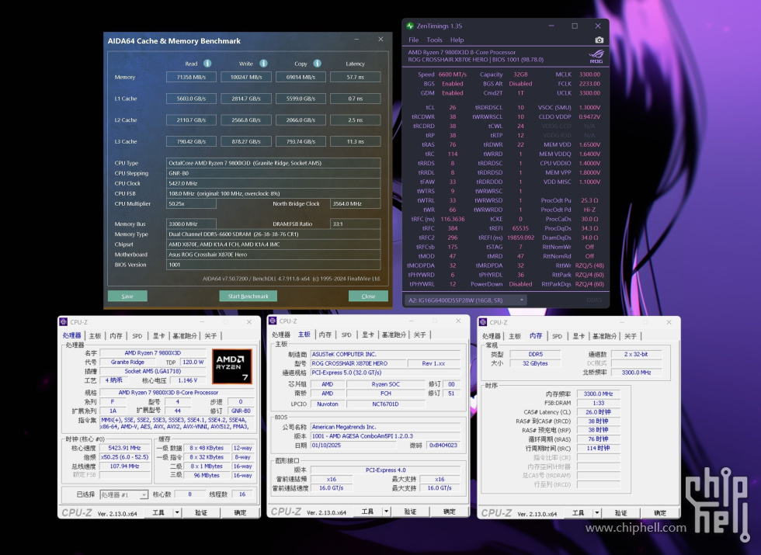Click 验证 button in left CPU-Z window
761x555 pixels.
pyautogui.click(x=201, y=512)
